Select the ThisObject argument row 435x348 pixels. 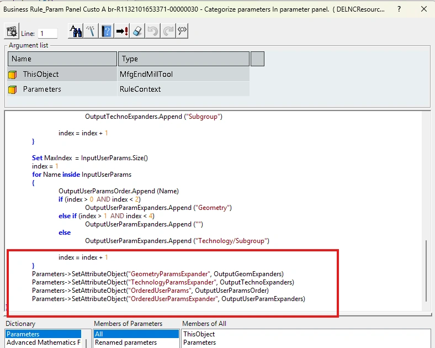pyautogui.click(x=128, y=74)
